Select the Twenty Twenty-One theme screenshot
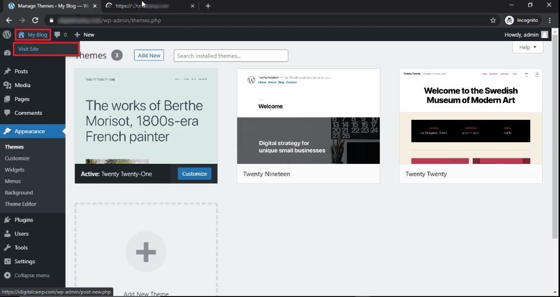The height and width of the screenshot is (297, 560). pyautogui.click(x=146, y=116)
